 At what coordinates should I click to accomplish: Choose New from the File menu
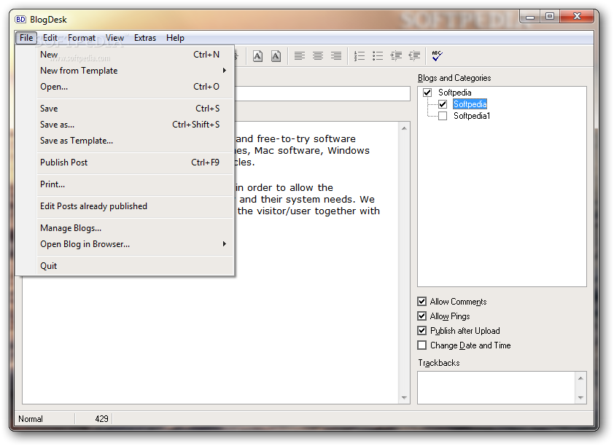(x=135, y=55)
